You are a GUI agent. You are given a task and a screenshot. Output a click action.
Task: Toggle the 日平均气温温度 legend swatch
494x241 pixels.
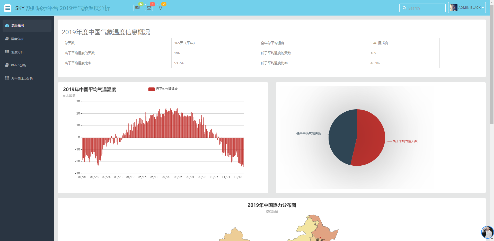click(152, 89)
